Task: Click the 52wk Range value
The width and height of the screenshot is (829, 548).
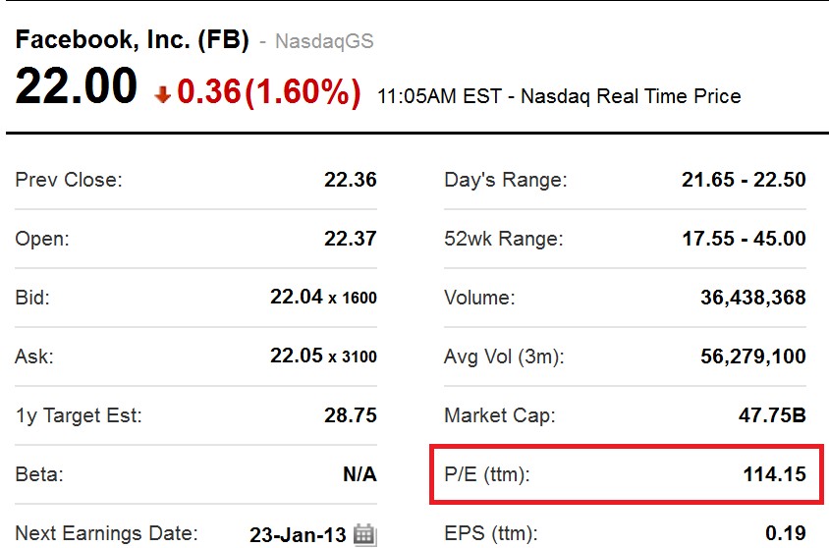Action: point(744,239)
